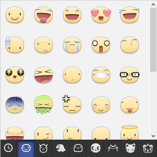Switch to the white cat face sticker tab
The height and width of the screenshot is (157, 157).
coord(130,148)
